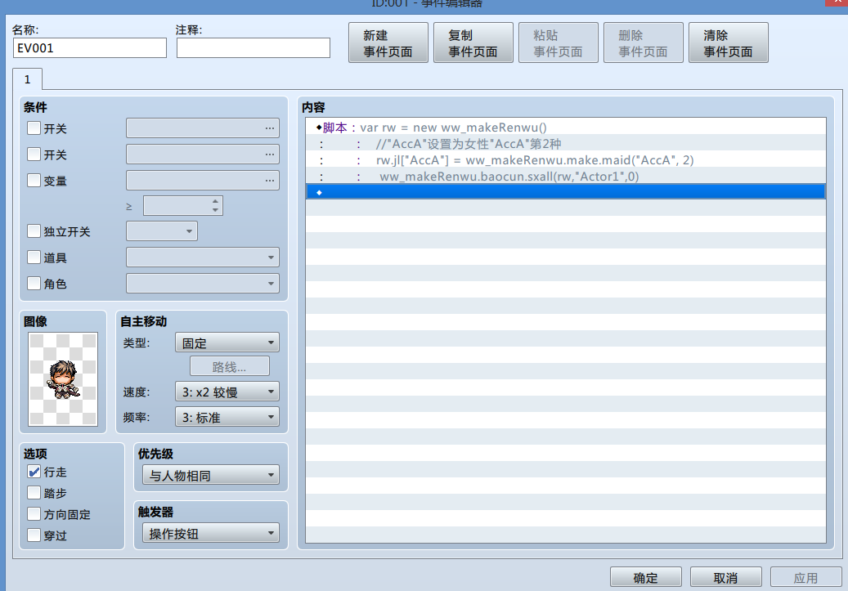This screenshot has height=591, width=848.
Task: Open the 类型 dropdown showing 固定
Action: pos(227,343)
